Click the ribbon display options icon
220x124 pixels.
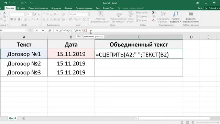[x=197, y=3]
